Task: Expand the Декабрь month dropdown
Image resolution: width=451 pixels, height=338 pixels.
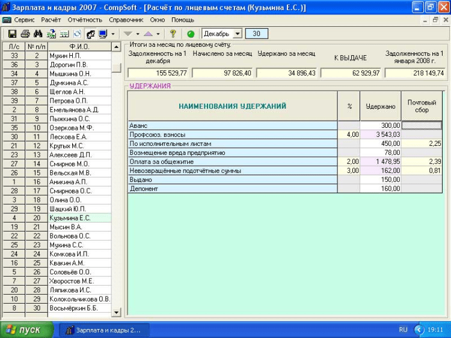Action: 236,34
